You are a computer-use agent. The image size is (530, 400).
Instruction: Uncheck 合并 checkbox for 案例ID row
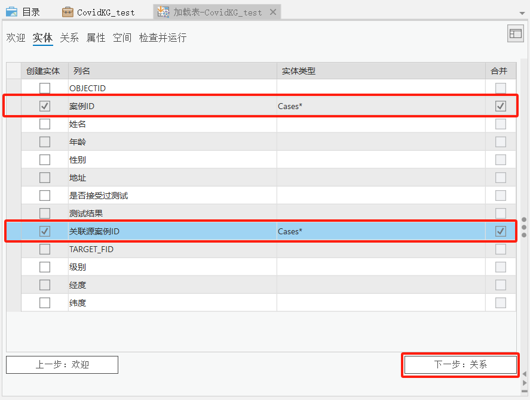click(501, 106)
